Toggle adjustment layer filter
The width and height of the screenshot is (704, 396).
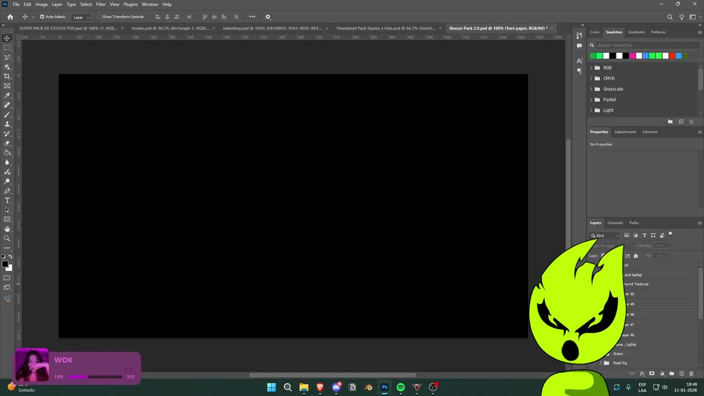tap(636, 235)
